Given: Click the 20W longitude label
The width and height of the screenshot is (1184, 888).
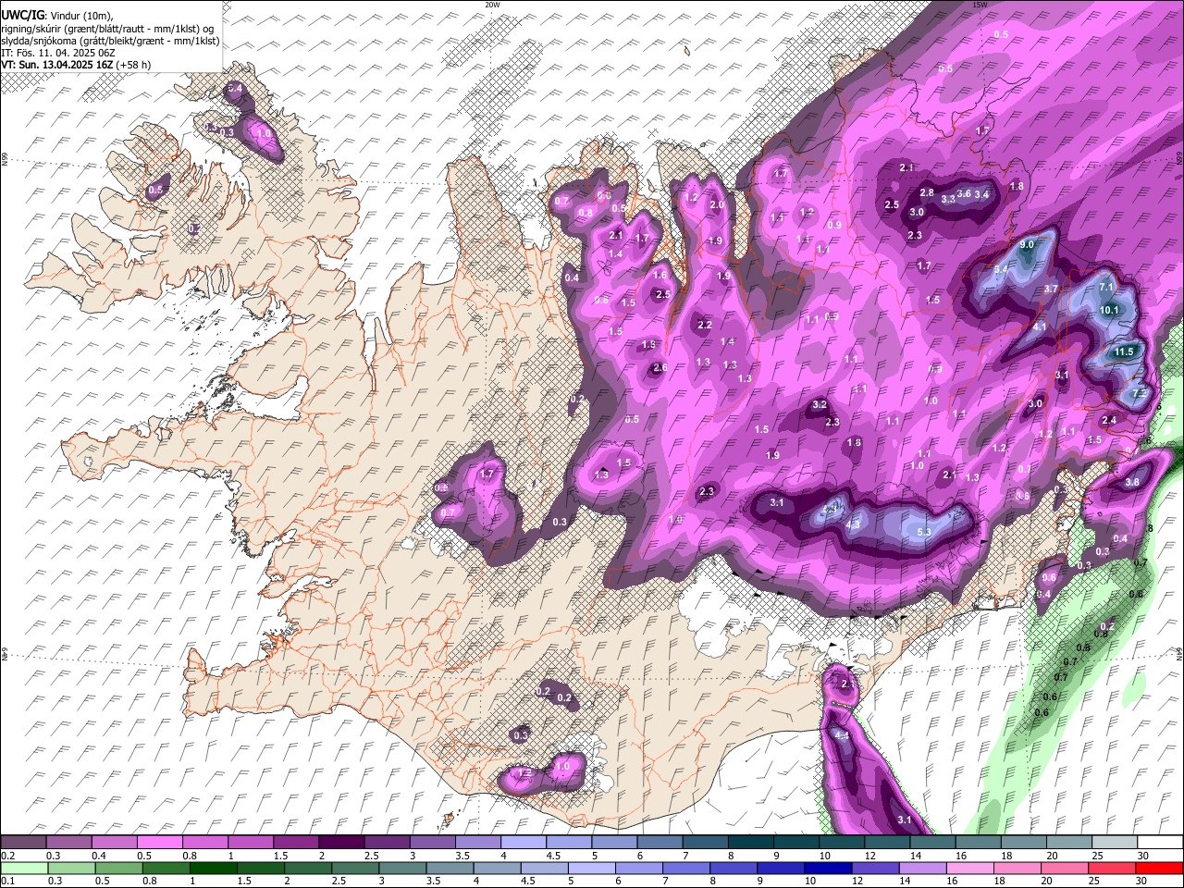Looking at the screenshot, I should (492, 5).
